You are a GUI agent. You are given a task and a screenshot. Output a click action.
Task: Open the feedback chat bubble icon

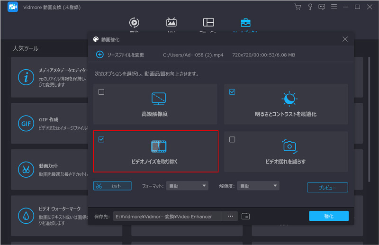pyautogui.click(x=322, y=7)
